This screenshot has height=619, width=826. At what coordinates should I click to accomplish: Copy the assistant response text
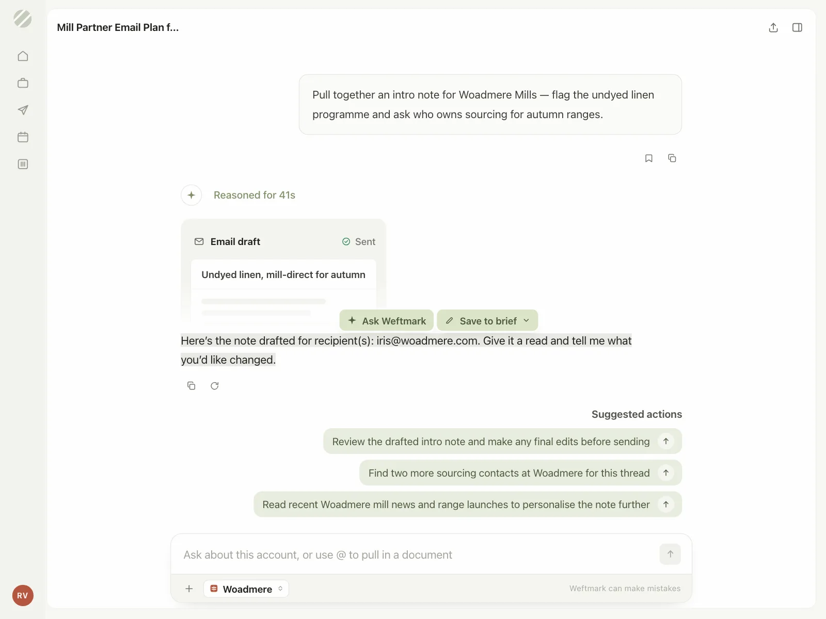coord(192,386)
